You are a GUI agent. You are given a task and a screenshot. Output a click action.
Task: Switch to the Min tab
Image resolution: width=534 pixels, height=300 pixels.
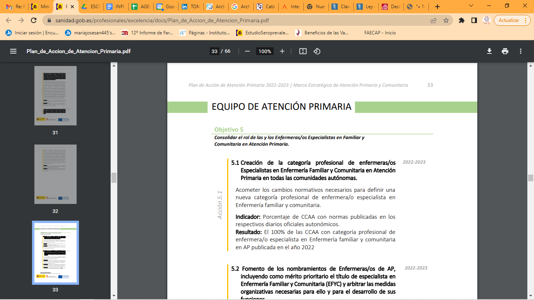click(x=40, y=7)
